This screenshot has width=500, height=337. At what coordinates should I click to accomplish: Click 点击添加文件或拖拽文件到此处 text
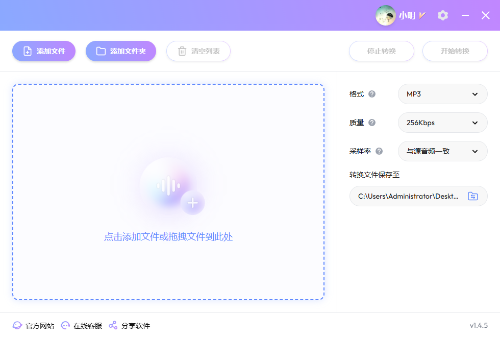click(x=168, y=237)
